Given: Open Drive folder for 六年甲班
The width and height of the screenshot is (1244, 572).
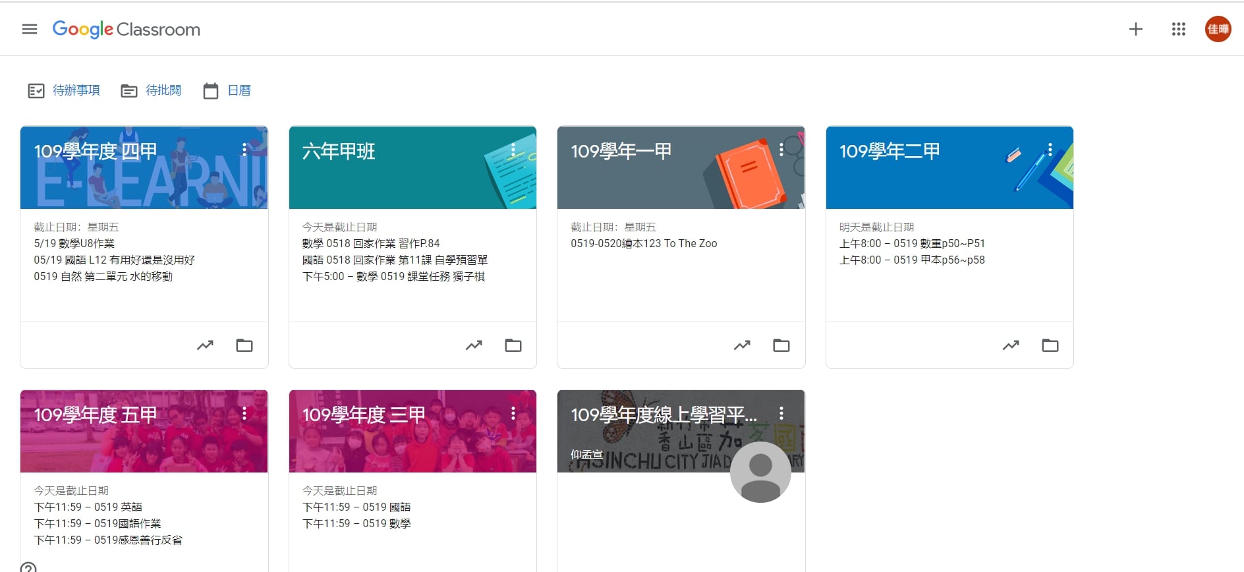Looking at the screenshot, I should point(513,345).
